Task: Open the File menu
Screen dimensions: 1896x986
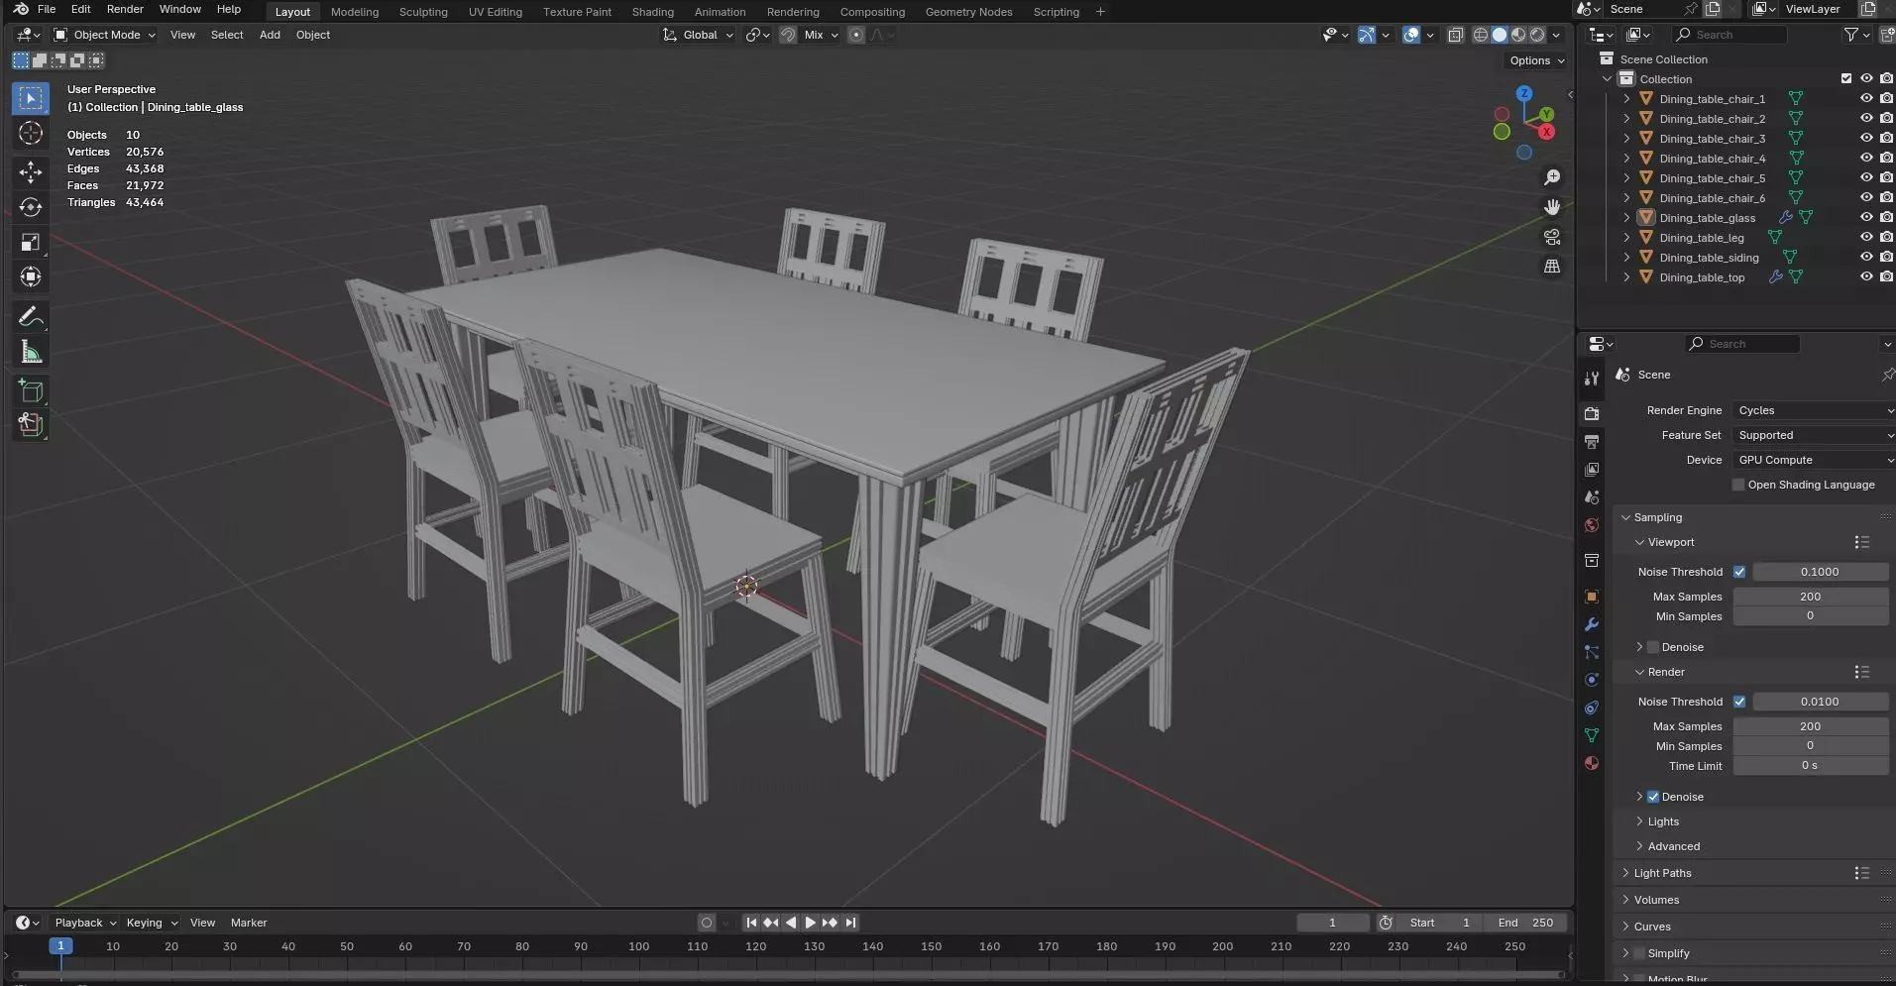Action: click(x=47, y=9)
